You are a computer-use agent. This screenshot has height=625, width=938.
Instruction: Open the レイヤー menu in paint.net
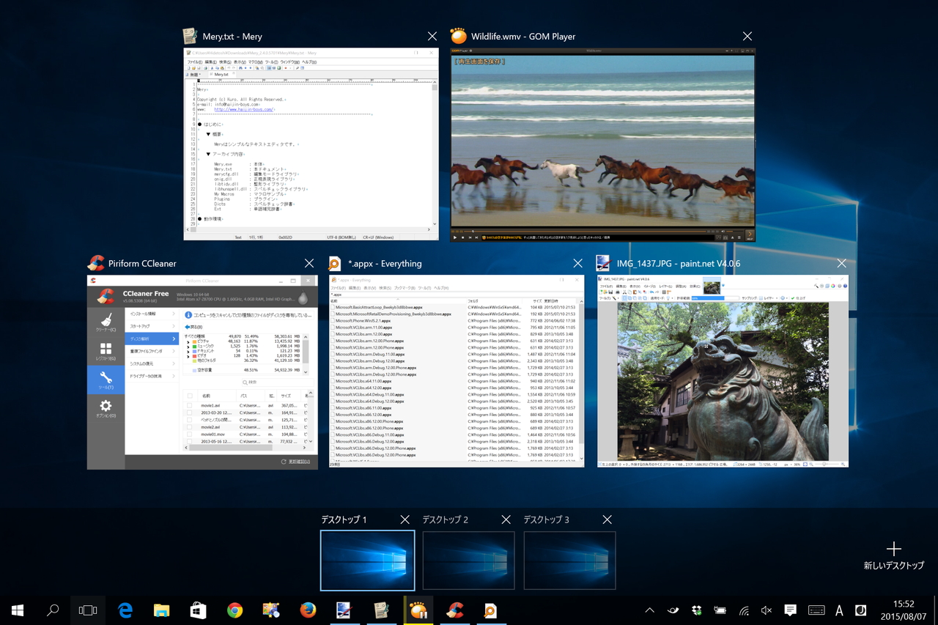[x=667, y=286]
